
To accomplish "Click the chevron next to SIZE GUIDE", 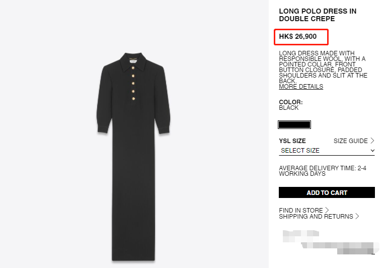I will point(372,141).
